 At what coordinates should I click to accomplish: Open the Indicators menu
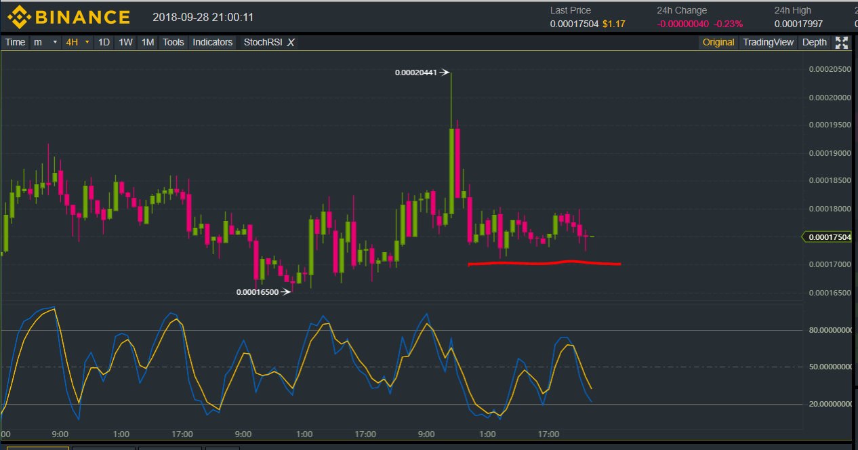pyautogui.click(x=212, y=42)
